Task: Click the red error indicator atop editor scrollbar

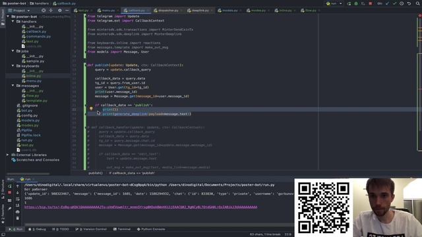Action: coord(420,16)
